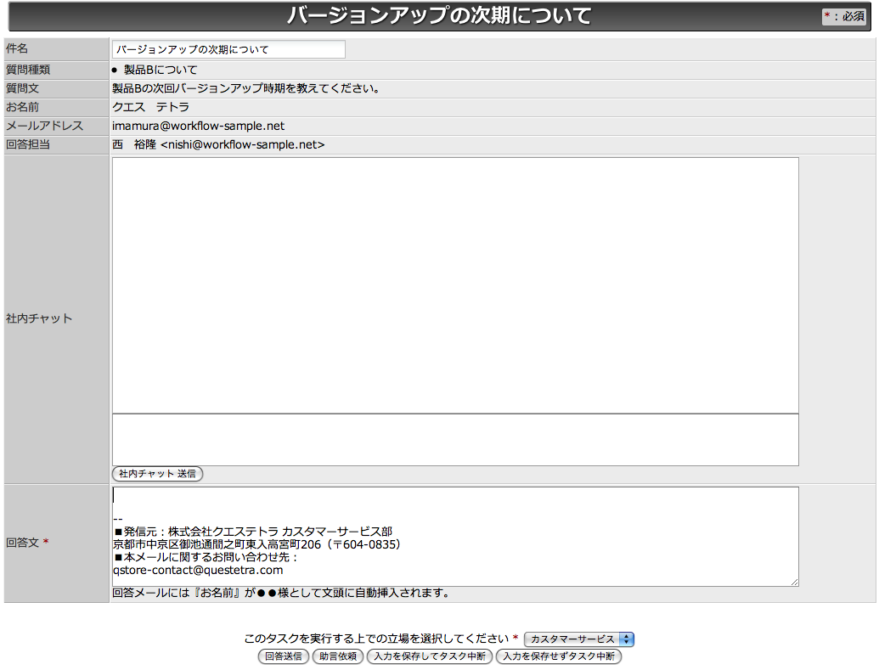Click 入力を保存してタスク中断 button
Image resolution: width=879 pixels, height=670 pixels.
[430, 656]
